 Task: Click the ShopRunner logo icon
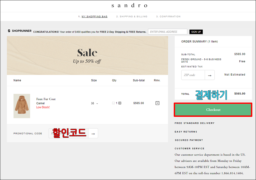click(9, 31)
